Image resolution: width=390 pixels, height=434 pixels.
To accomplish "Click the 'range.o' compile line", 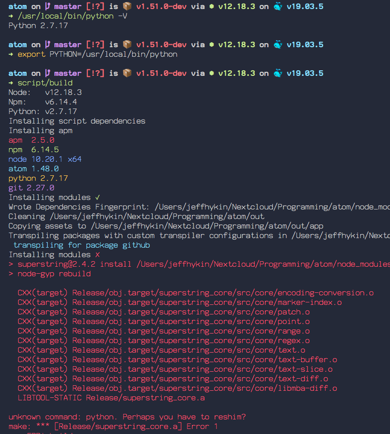I will click(163, 331).
